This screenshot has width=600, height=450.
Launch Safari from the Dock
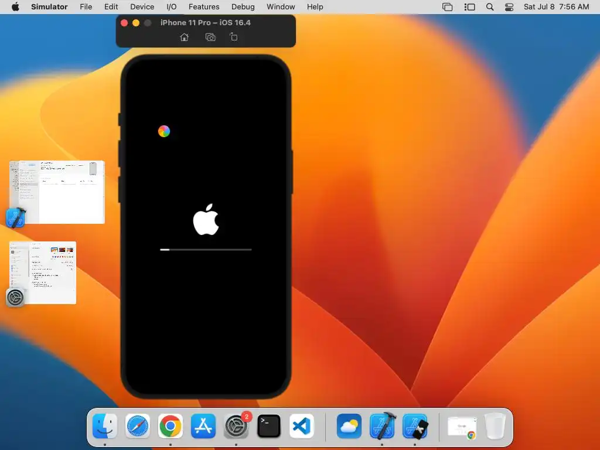(x=138, y=426)
